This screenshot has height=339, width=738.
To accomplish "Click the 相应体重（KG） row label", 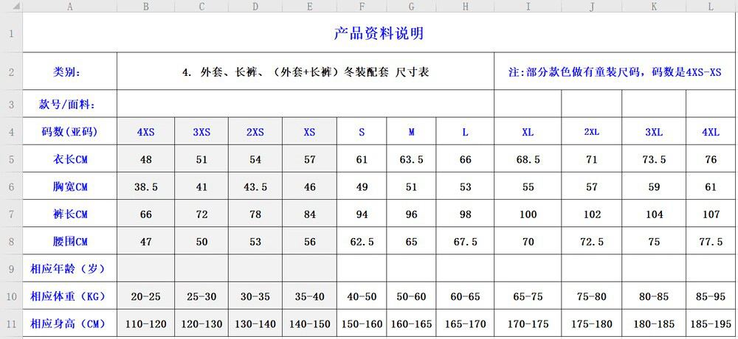I will (x=69, y=296).
